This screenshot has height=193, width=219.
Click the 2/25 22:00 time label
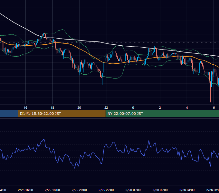(x=106, y=190)
